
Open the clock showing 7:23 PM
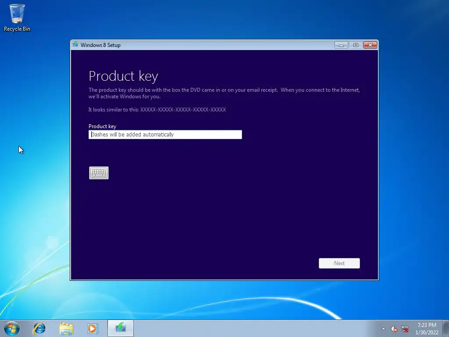[427, 328]
